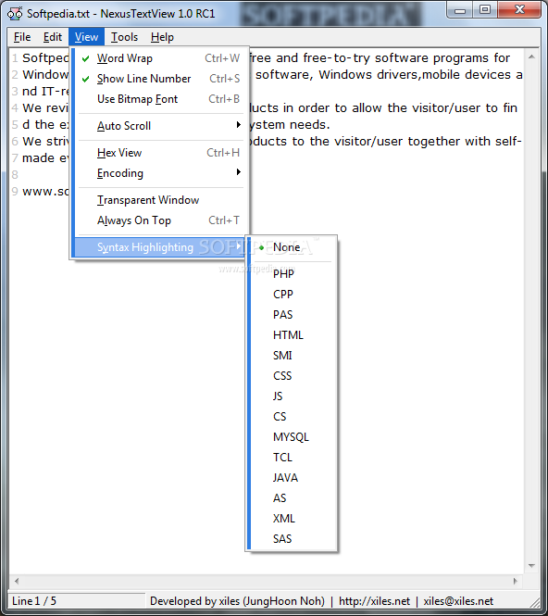Select MYSQL syntax highlighting

(x=293, y=437)
